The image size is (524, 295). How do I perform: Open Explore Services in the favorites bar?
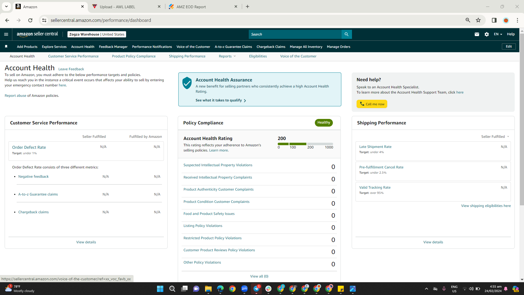point(54,47)
